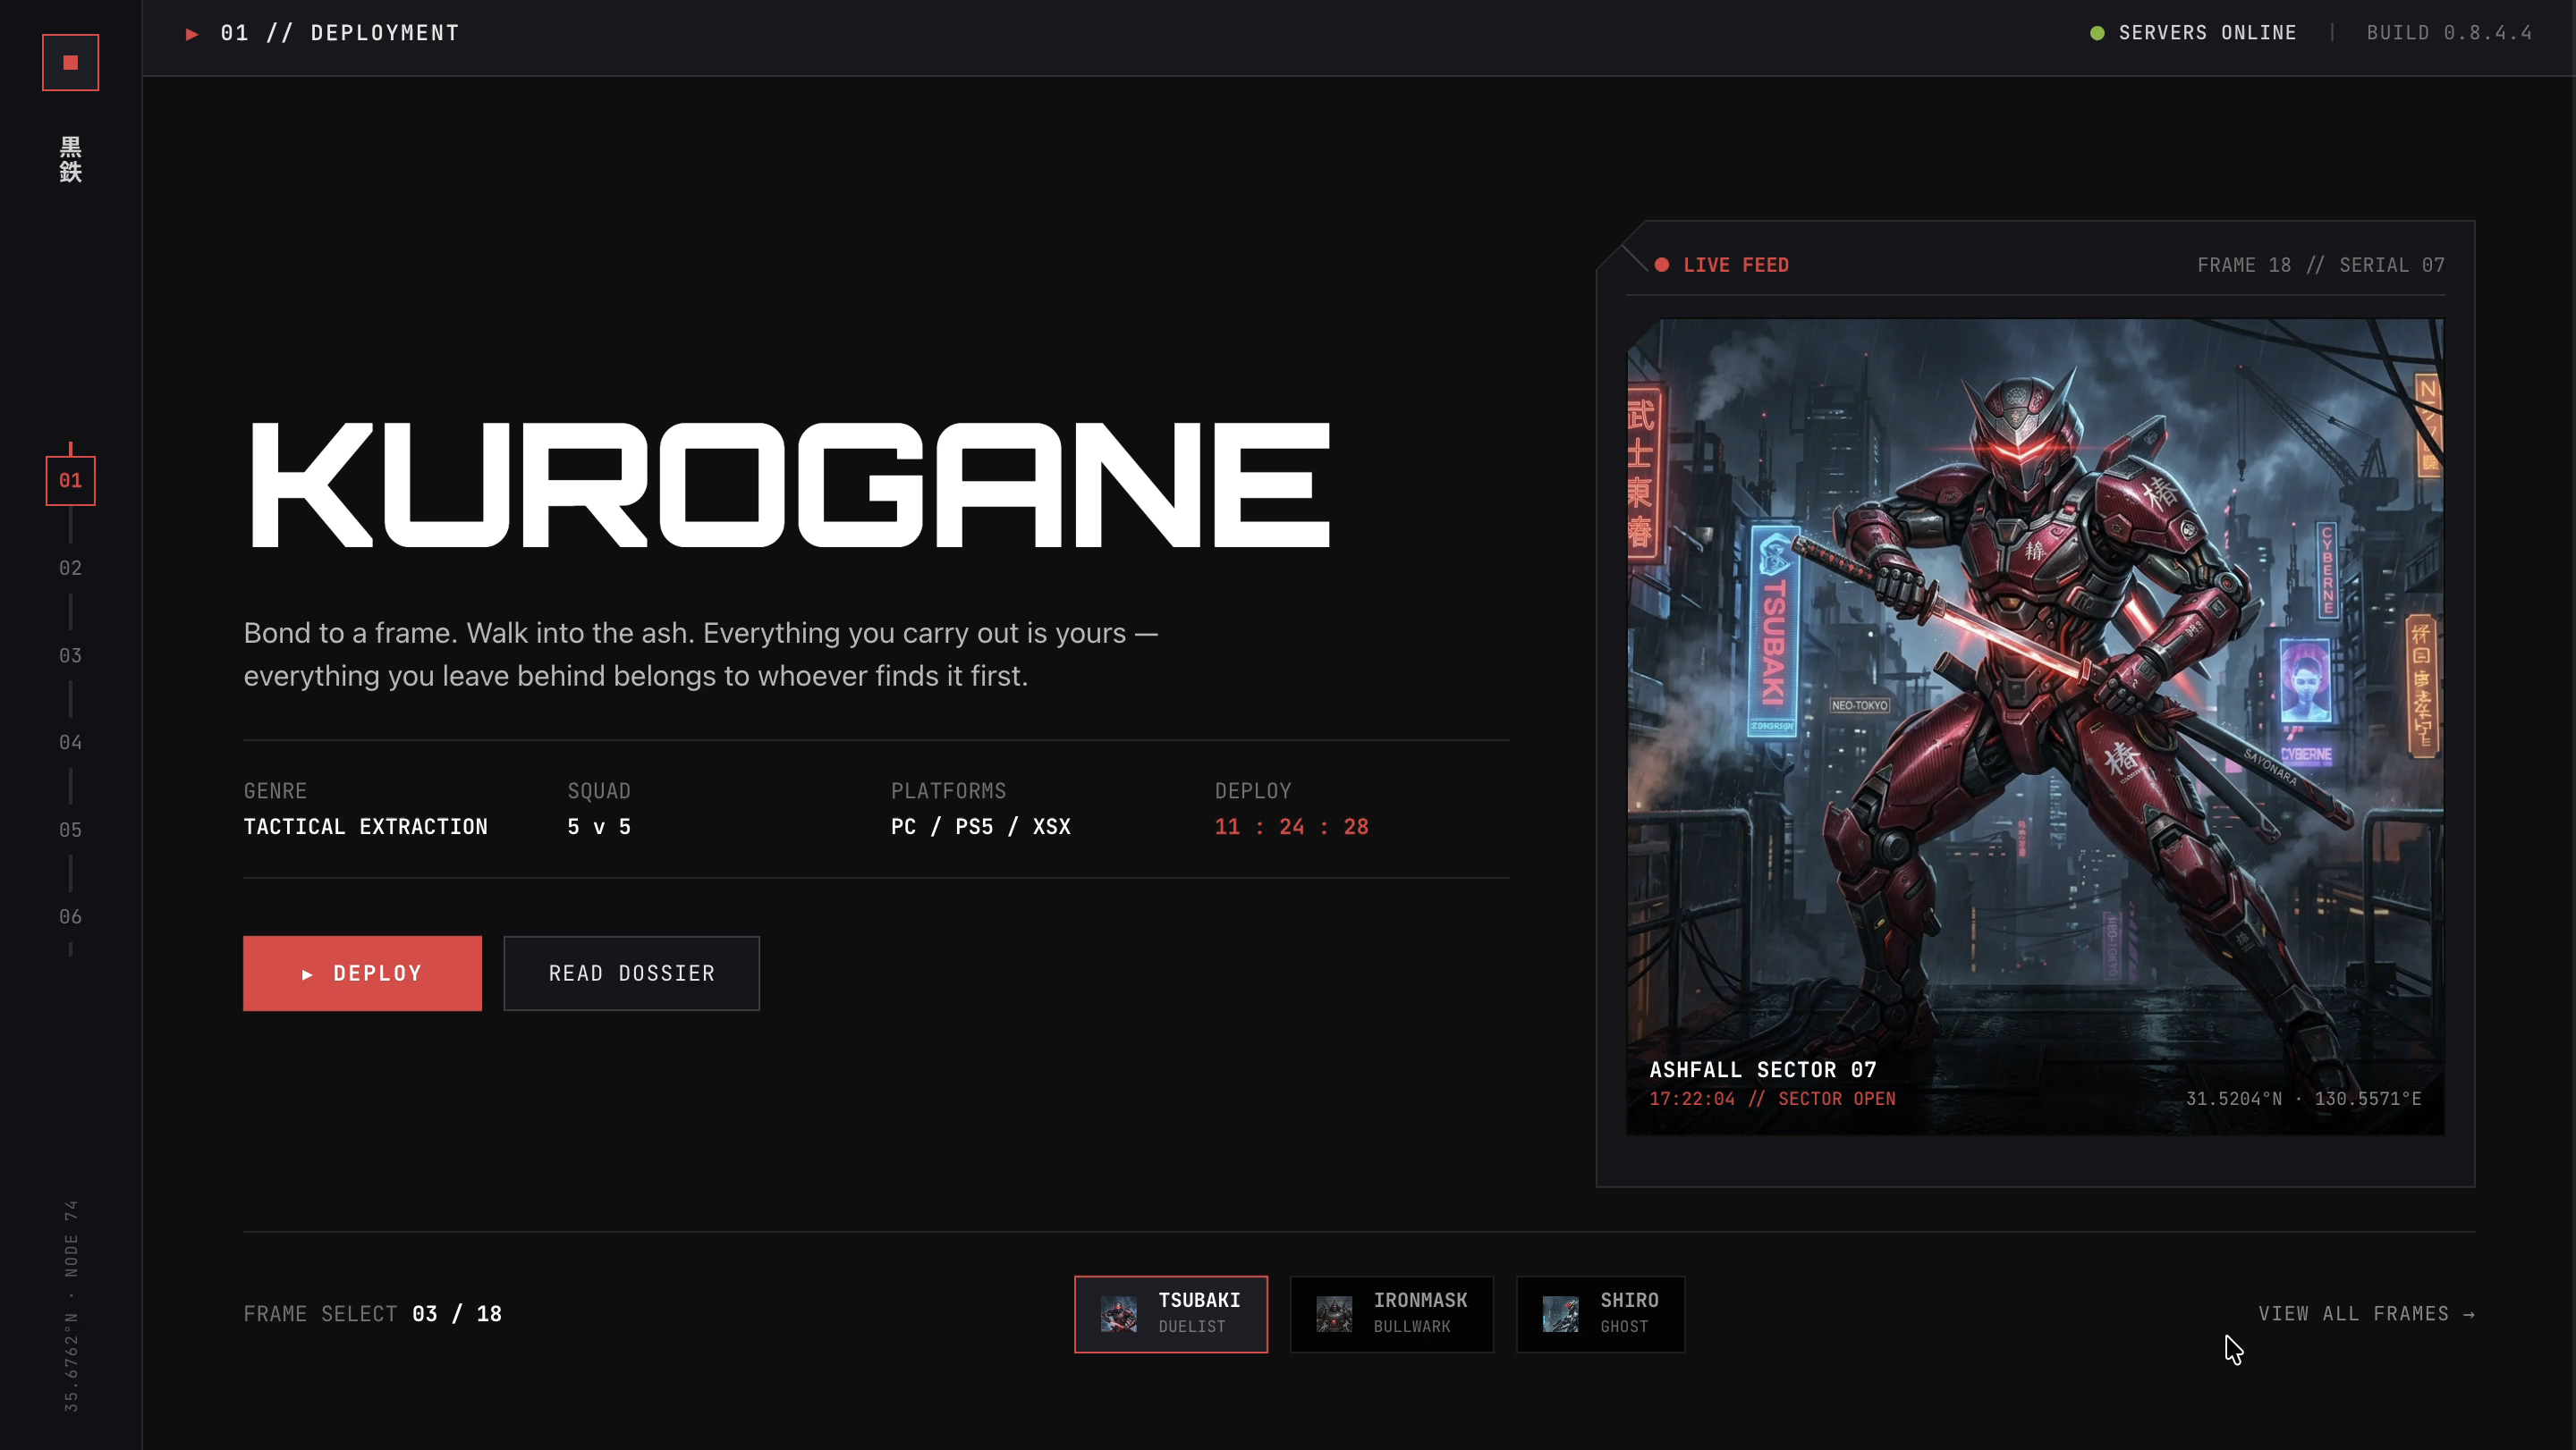Click the kanji 黒鉄 sidebar mark
Viewport: 2576px width, 1450px height.
click(x=70, y=160)
